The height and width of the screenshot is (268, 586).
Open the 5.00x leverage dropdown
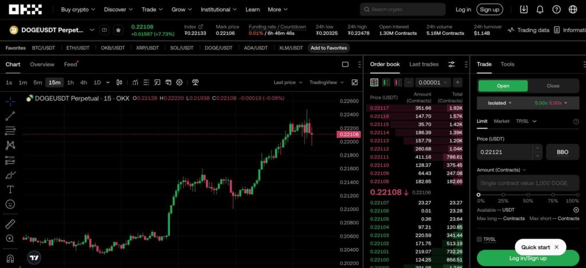(x=551, y=103)
